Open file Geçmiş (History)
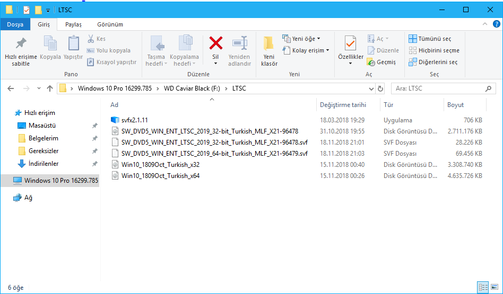Screen dimensions: 503x294 point(381,62)
